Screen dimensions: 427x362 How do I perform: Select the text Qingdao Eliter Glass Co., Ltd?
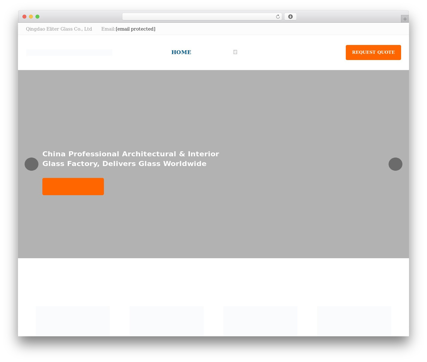[59, 29]
